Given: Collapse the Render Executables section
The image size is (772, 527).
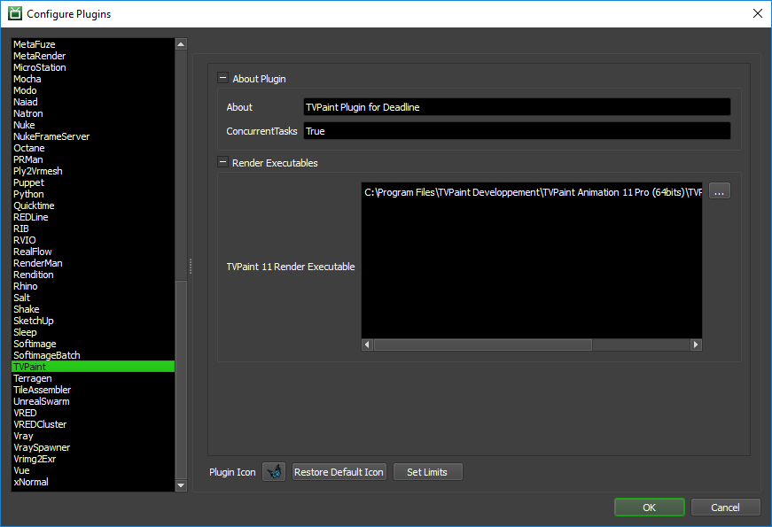Looking at the screenshot, I should (222, 162).
